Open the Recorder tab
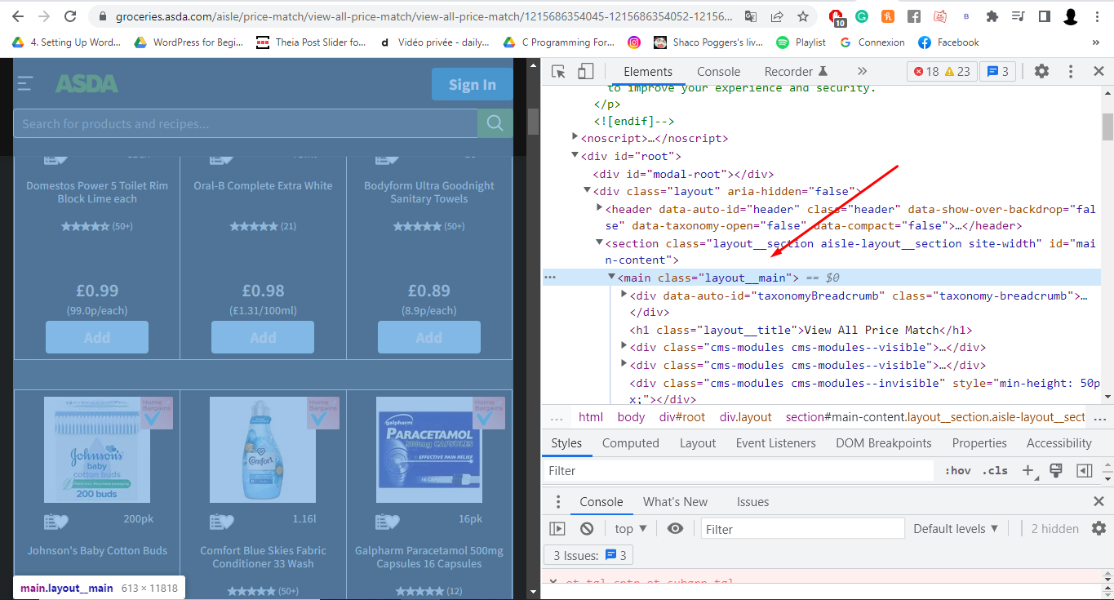1114x600 pixels. click(x=796, y=72)
